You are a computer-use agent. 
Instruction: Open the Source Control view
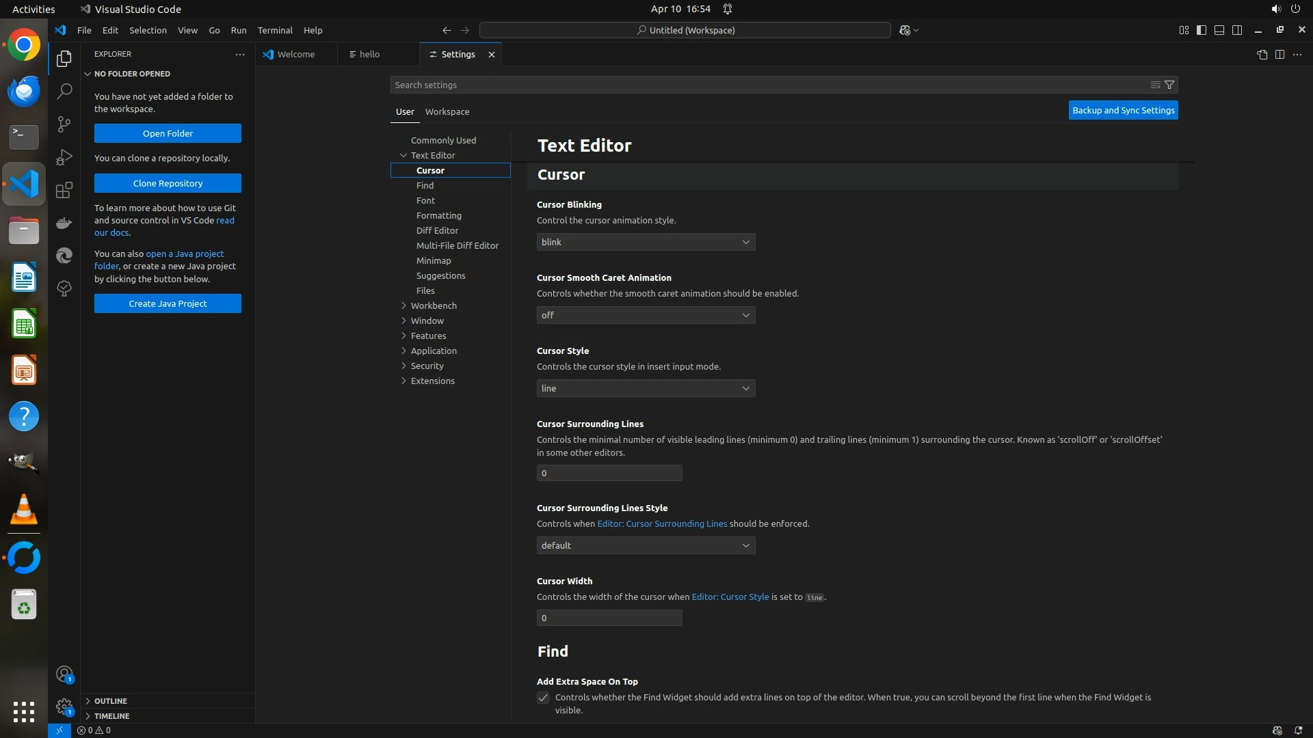point(64,124)
